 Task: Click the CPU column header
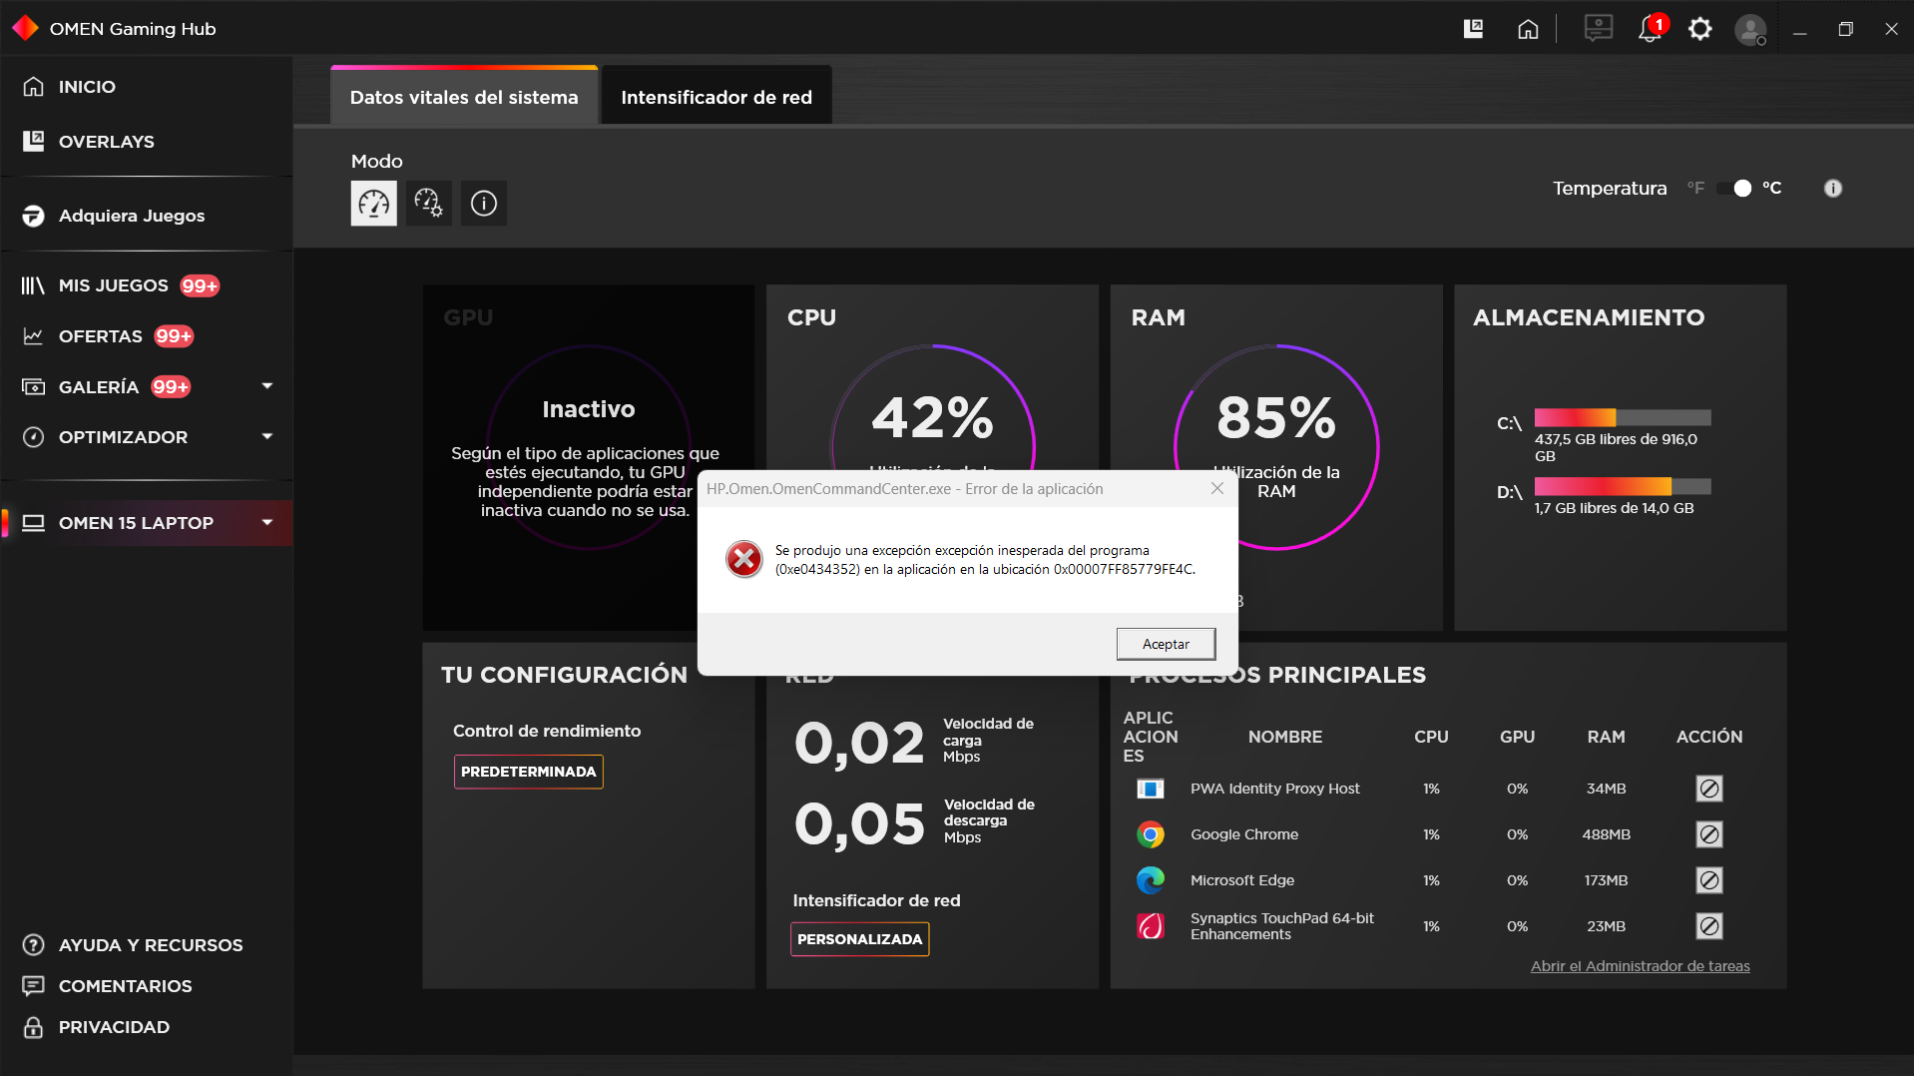tap(1431, 737)
